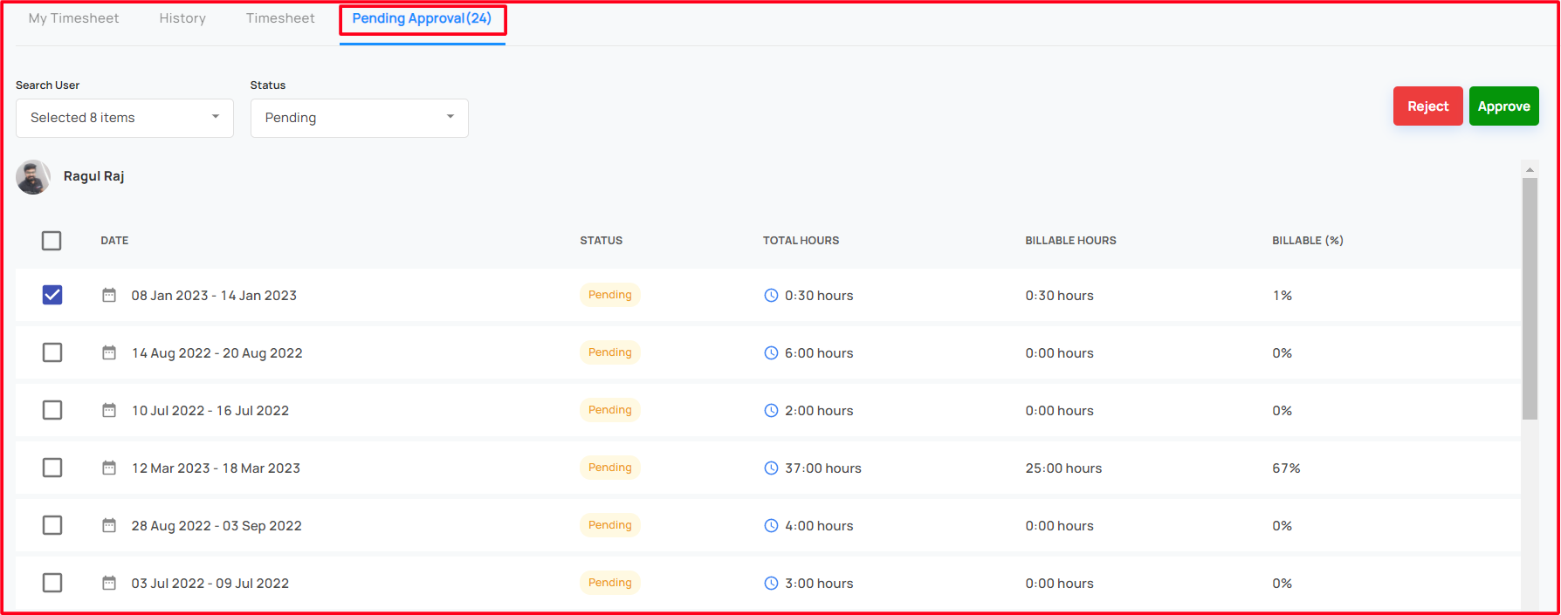Screen dimensions: 1561x615
Task: Open the History tab
Action: 182,18
